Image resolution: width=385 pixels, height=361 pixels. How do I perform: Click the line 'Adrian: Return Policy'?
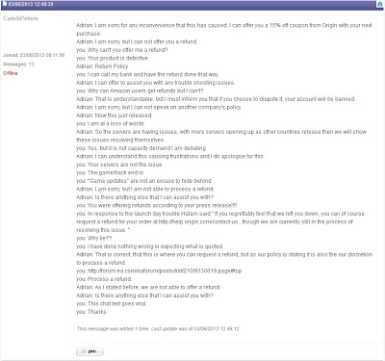102,66
